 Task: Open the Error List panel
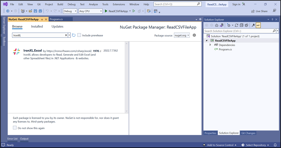click(12, 139)
